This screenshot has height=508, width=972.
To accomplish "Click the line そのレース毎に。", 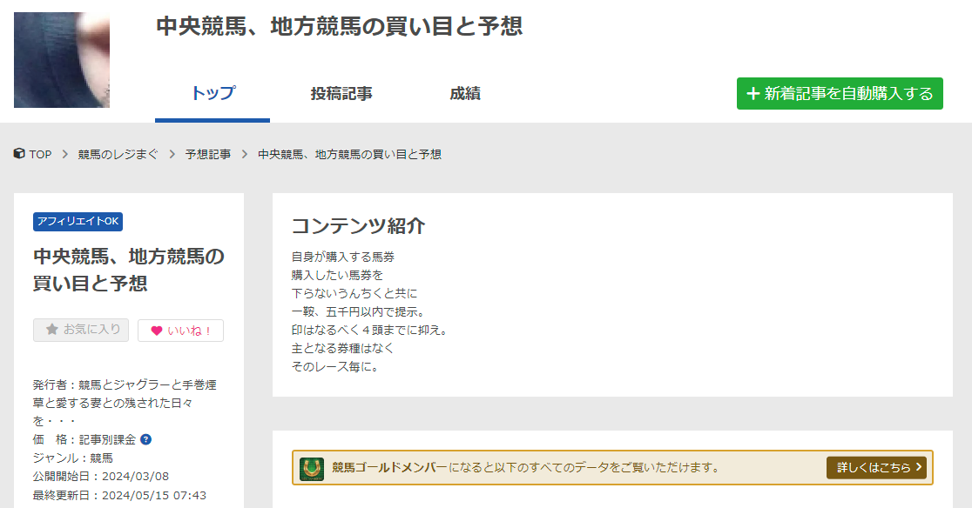I will coord(334,366).
